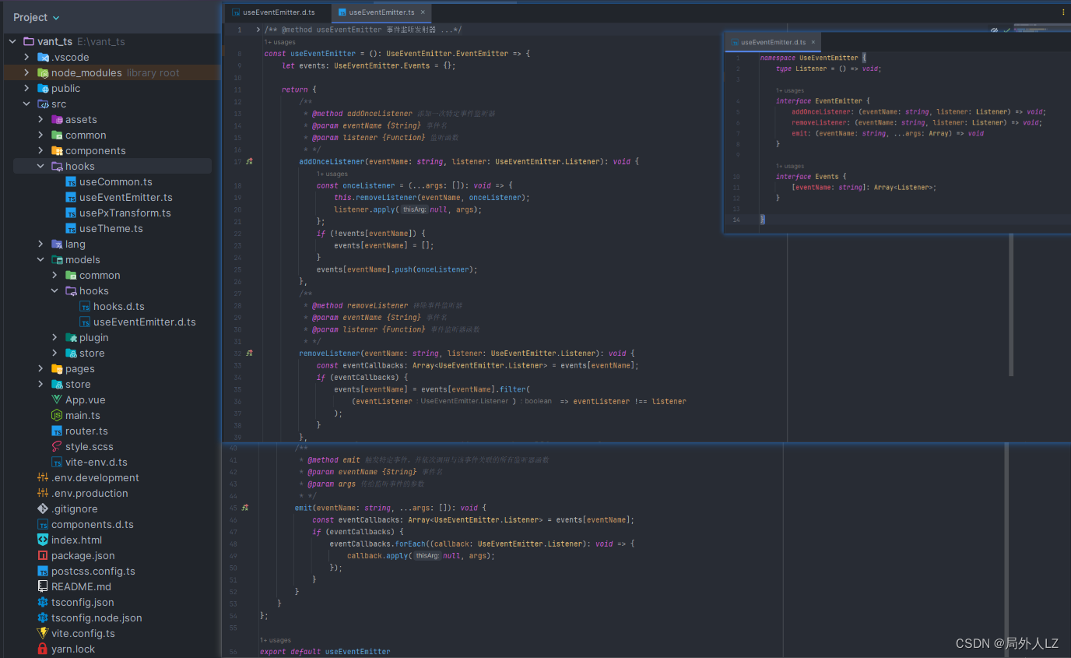Click the postcss.config.ts file icon

pyautogui.click(x=43, y=571)
